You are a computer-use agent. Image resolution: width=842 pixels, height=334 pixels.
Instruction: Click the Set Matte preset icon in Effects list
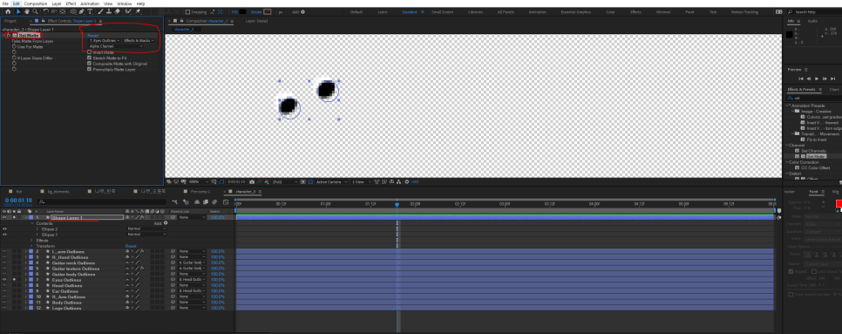tap(798, 156)
